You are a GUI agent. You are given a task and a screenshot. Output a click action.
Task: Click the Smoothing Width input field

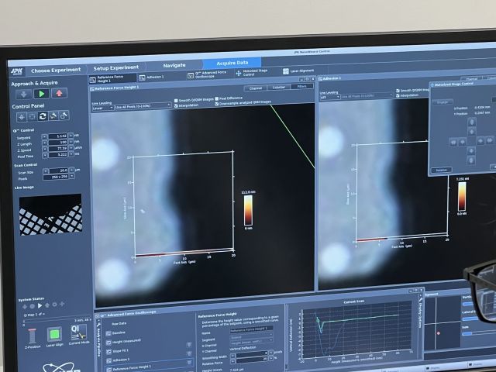coord(252,353)
